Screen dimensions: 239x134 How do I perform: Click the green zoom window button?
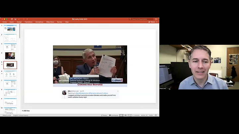(x=7, y=19)
